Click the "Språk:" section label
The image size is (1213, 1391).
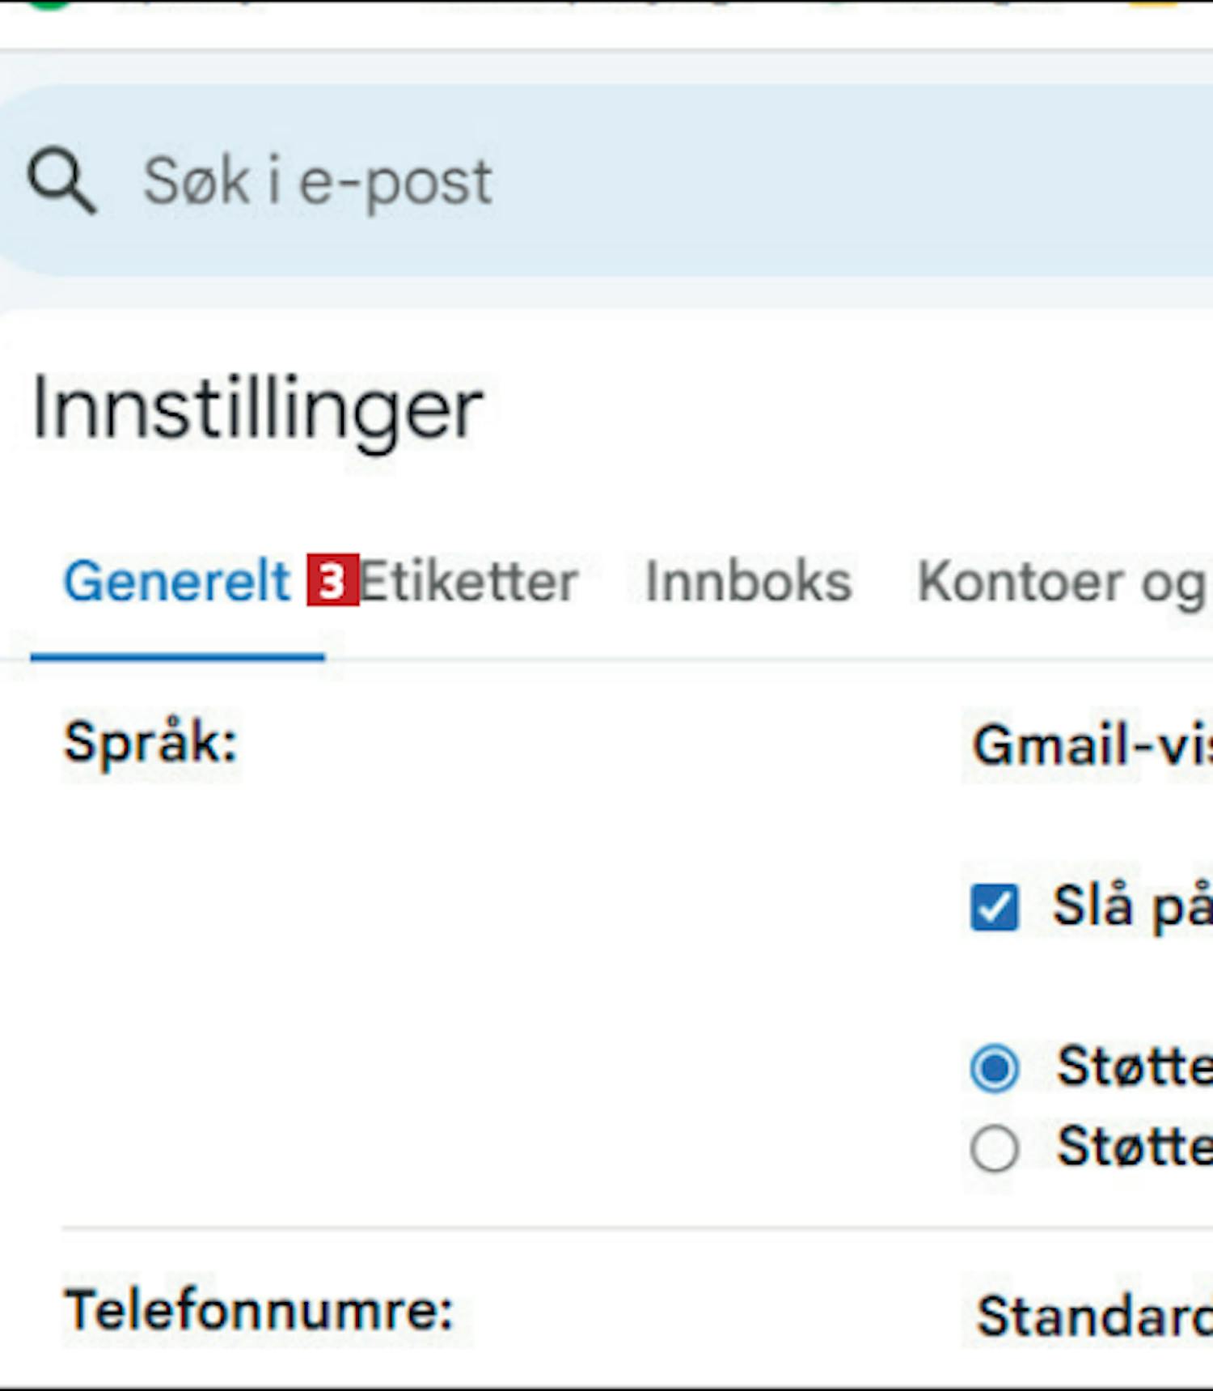point(151,743)
